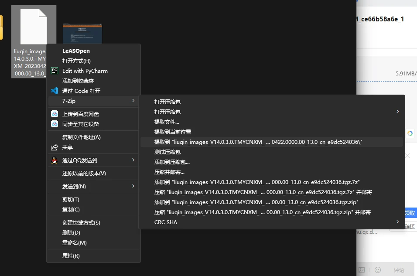This screenshot has height=276, width=417.
Task: Open the screenshot thumbnail next to the file
Action: 82,34
